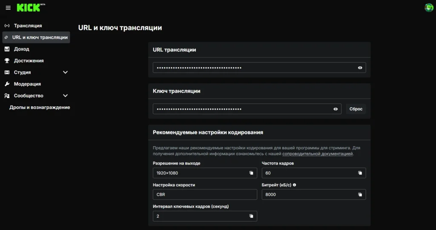
Task: Click the Интервал ключевых кадров field
Action: click(x=205, y=216)
